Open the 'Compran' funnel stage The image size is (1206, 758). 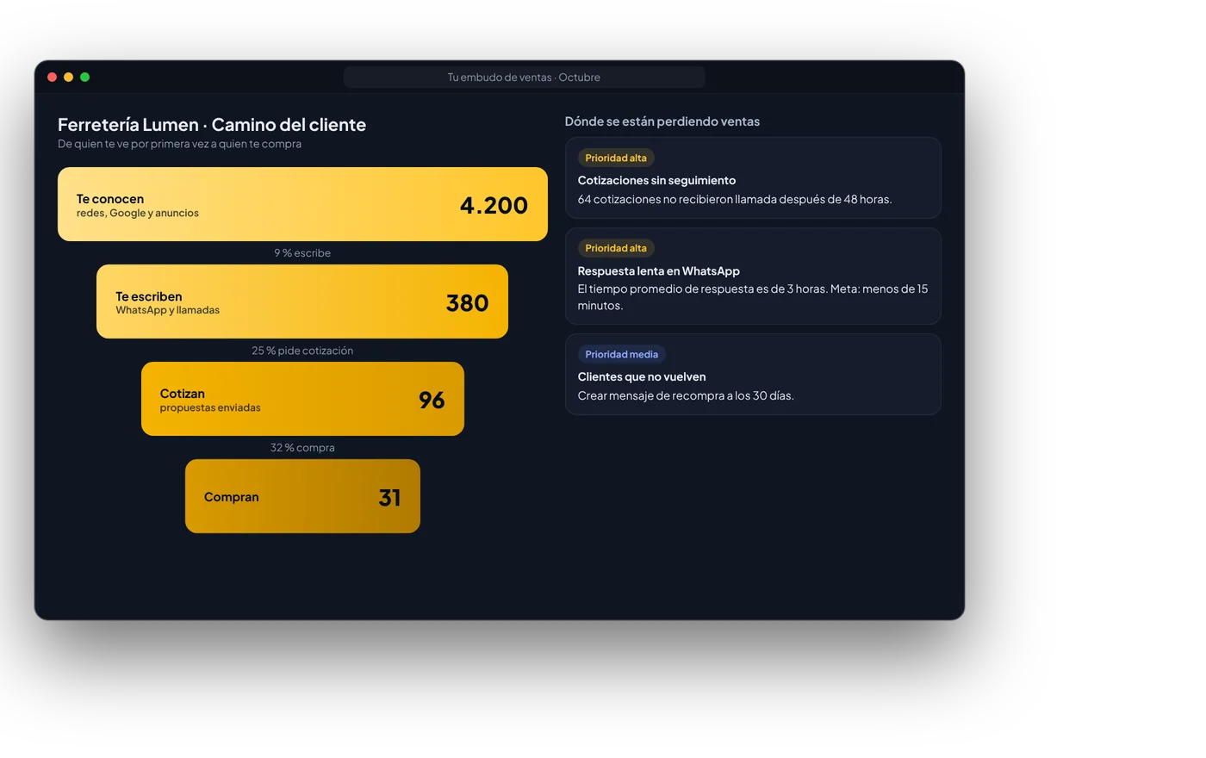click(302, 496)
